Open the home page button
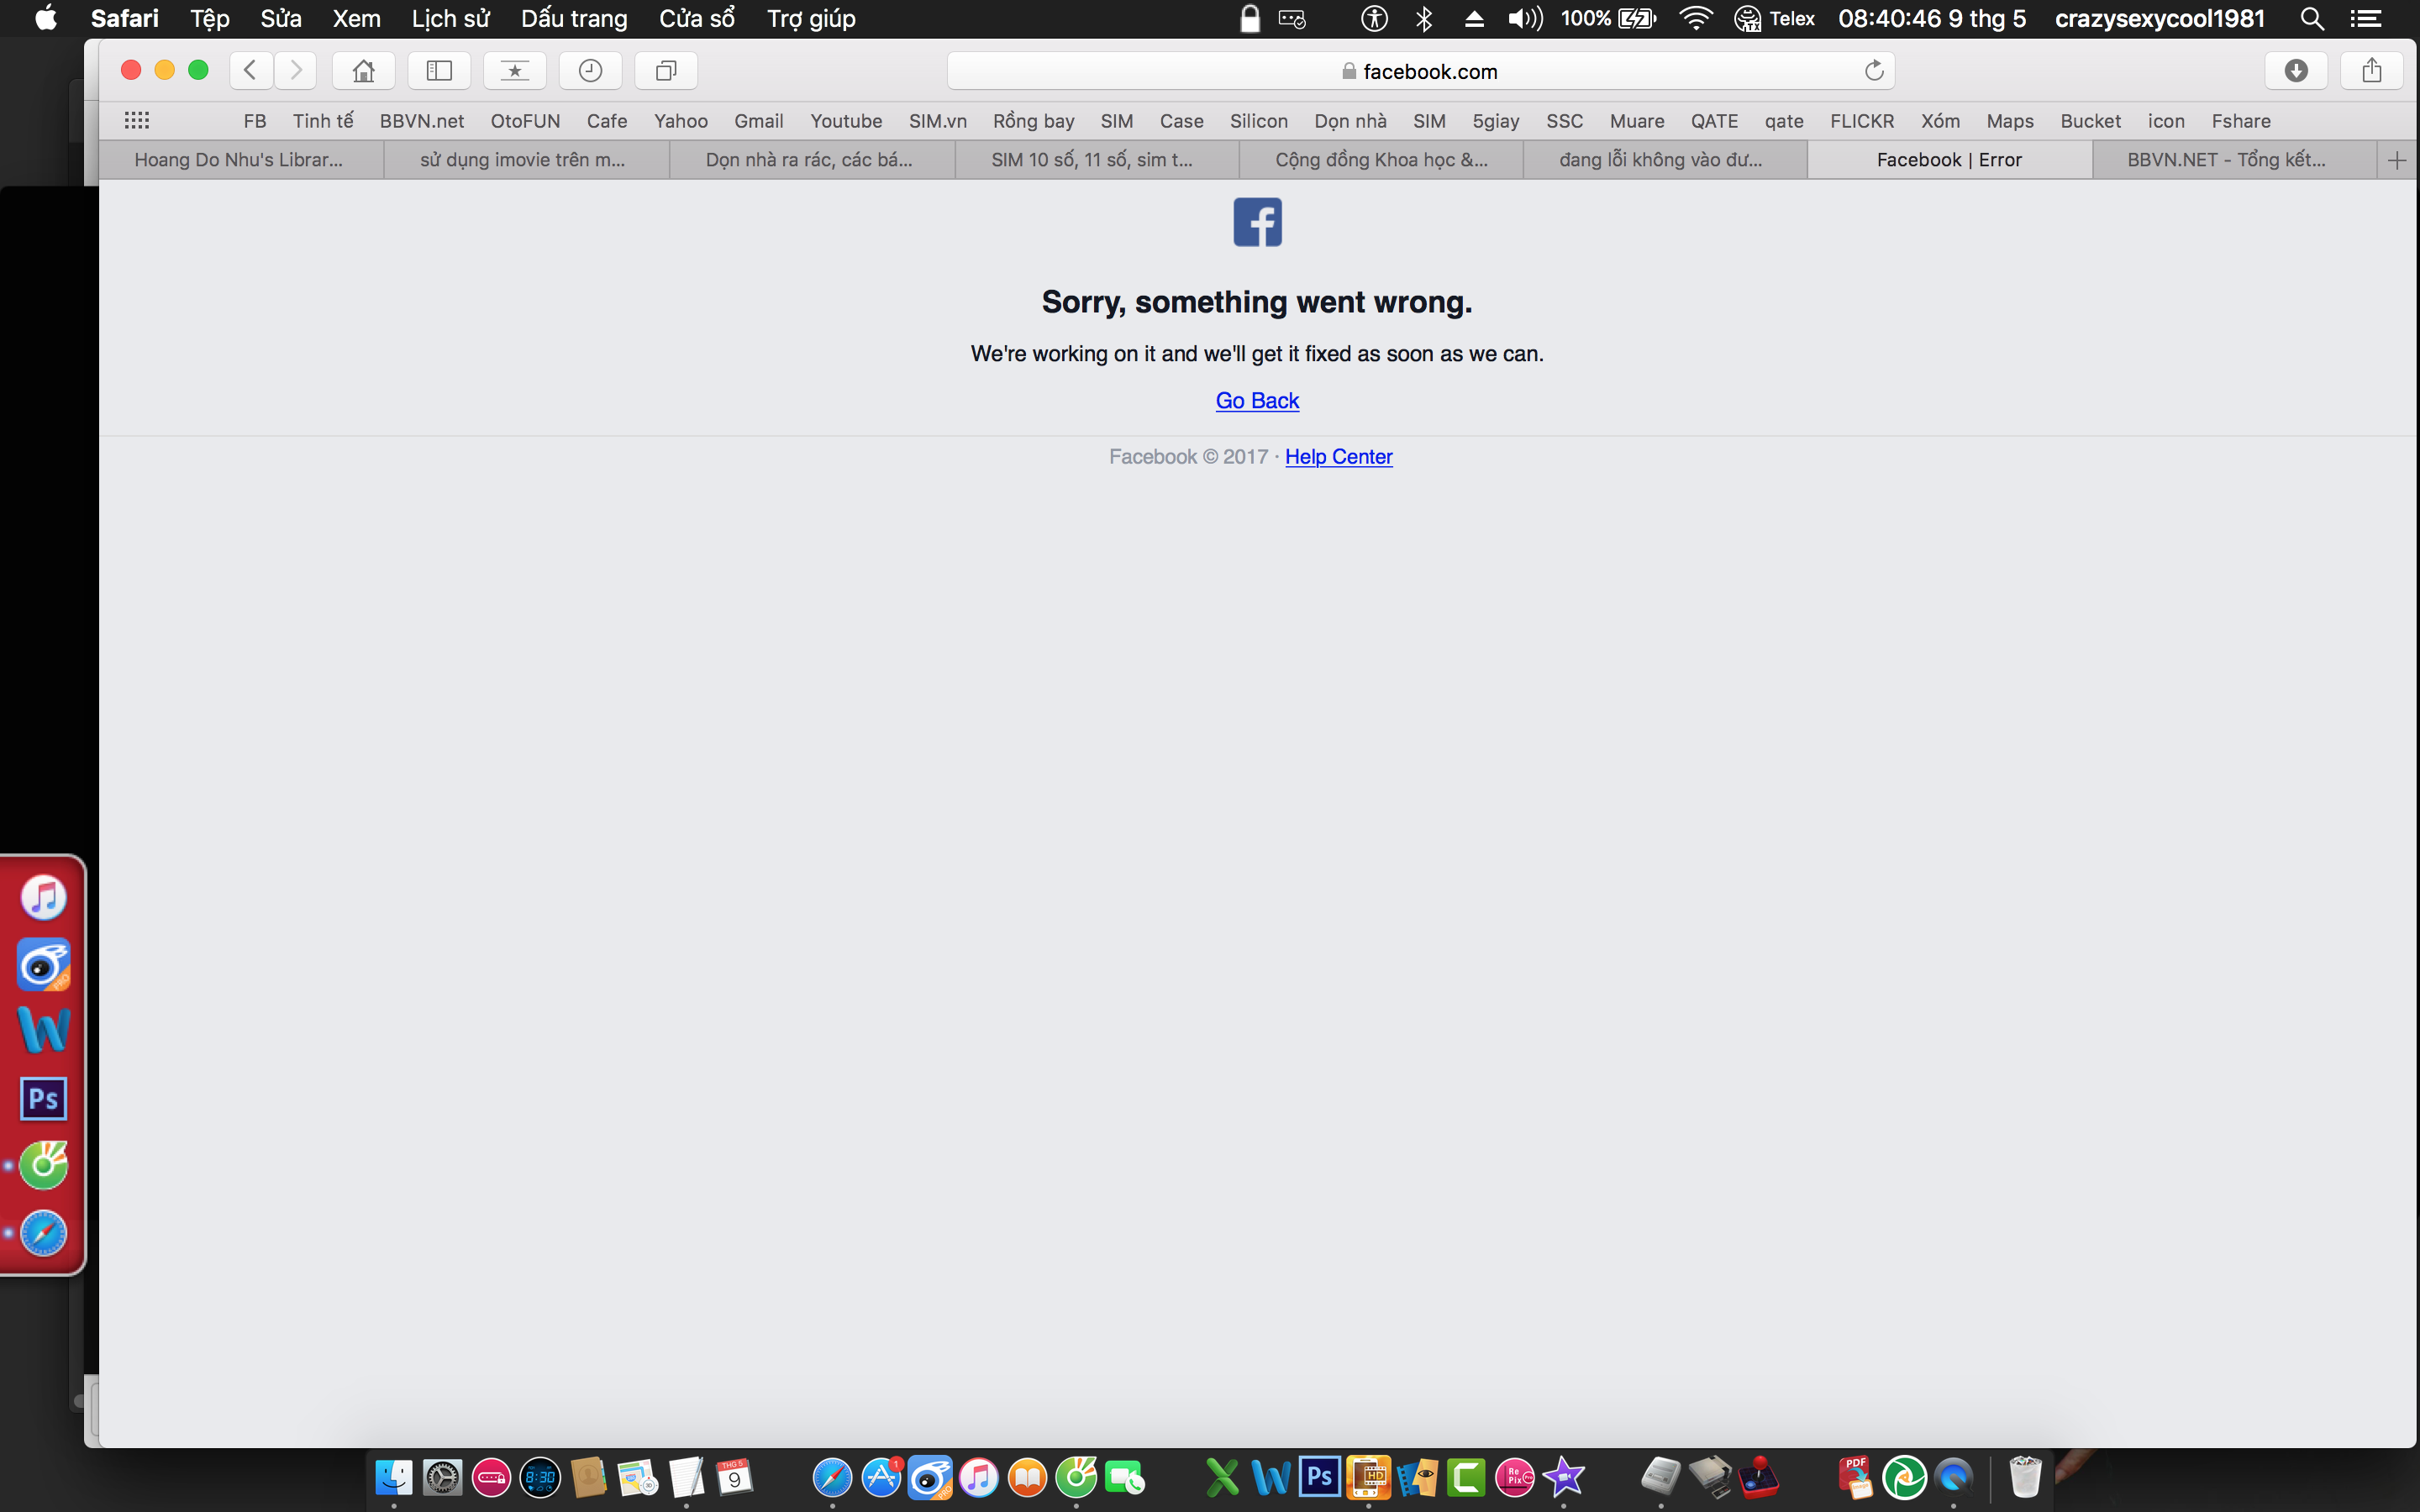 click(364, 70)
